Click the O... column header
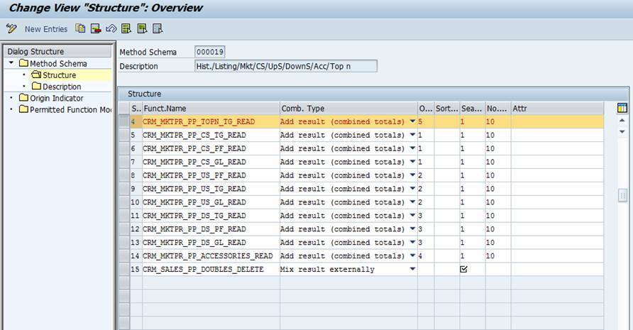 (x=426, y=109)
